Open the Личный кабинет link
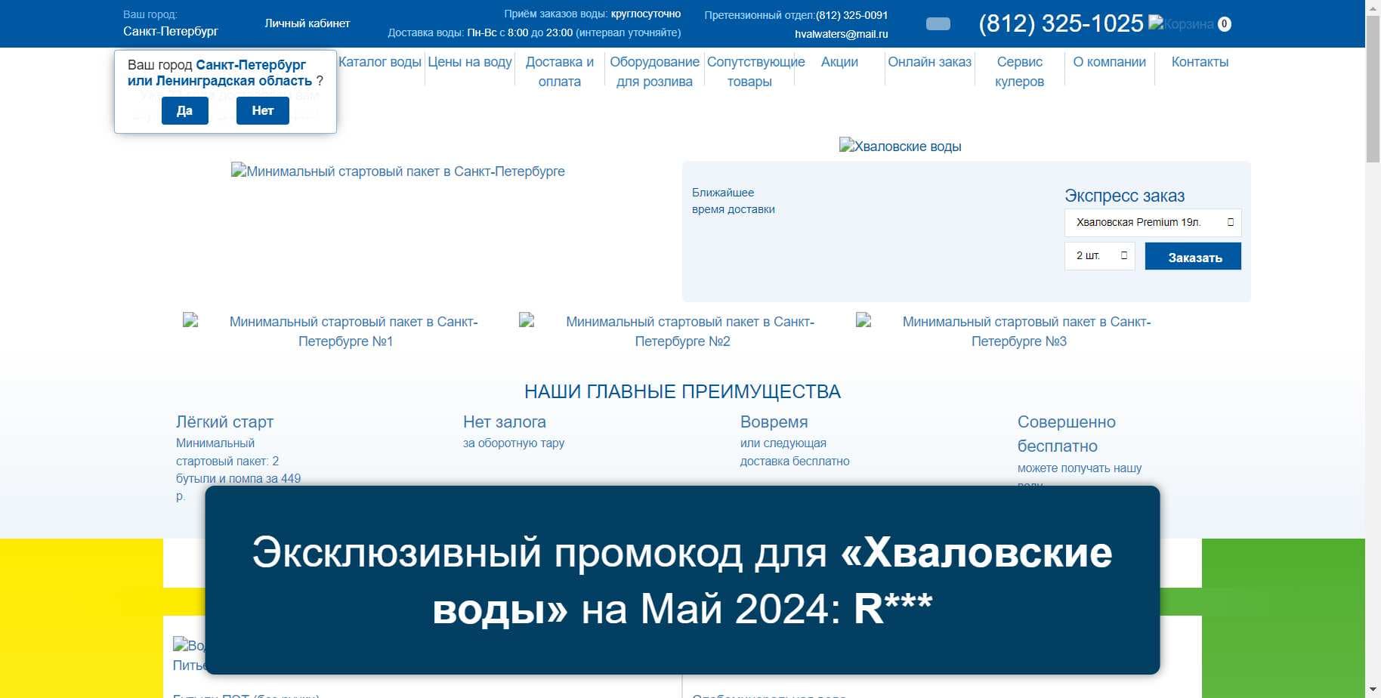Image resolution: width=1381 pixels, height=698 pixels. coord(307,23)
